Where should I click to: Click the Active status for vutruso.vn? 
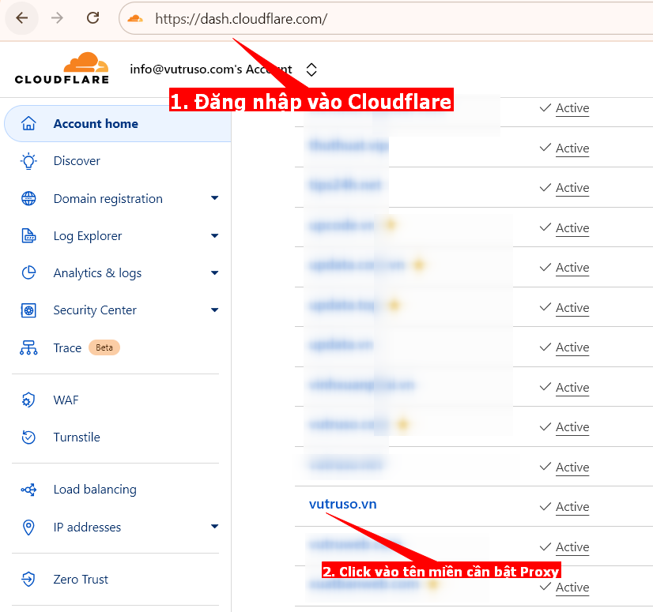point(572,507)
